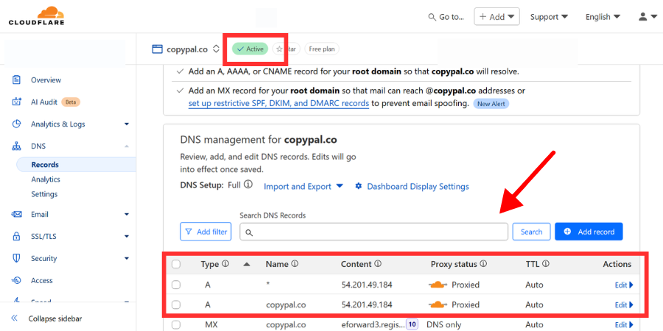Check the copypal.co A record checkbox

tap(176, 305)
